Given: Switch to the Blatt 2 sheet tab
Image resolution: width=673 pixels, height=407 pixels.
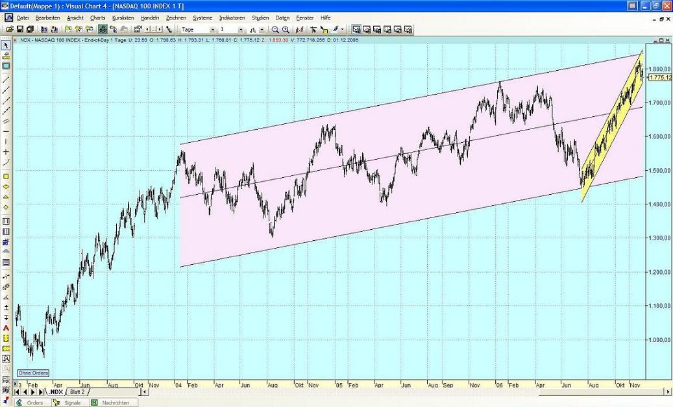Looking at the screenshot, I should [x=77, y=392].
